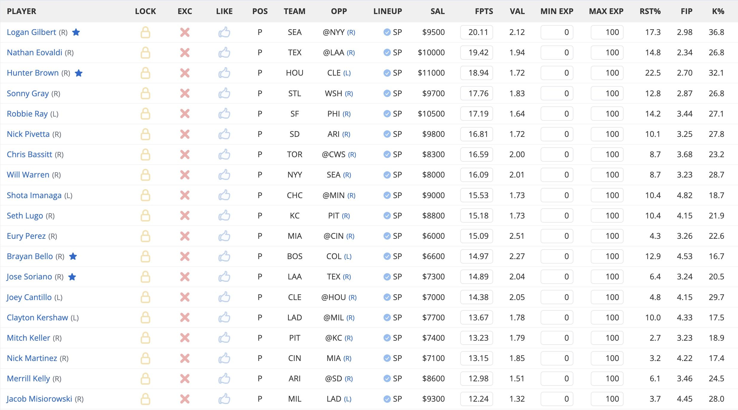Edit Robbie Ray max exposure field
738x410 pixels.
(x=607, y=114)
